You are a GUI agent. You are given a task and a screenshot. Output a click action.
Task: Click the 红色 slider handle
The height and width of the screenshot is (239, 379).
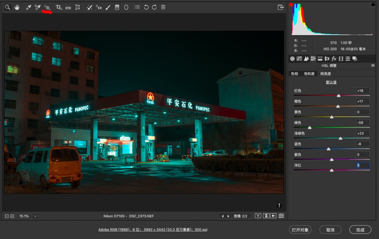[339, 96]
